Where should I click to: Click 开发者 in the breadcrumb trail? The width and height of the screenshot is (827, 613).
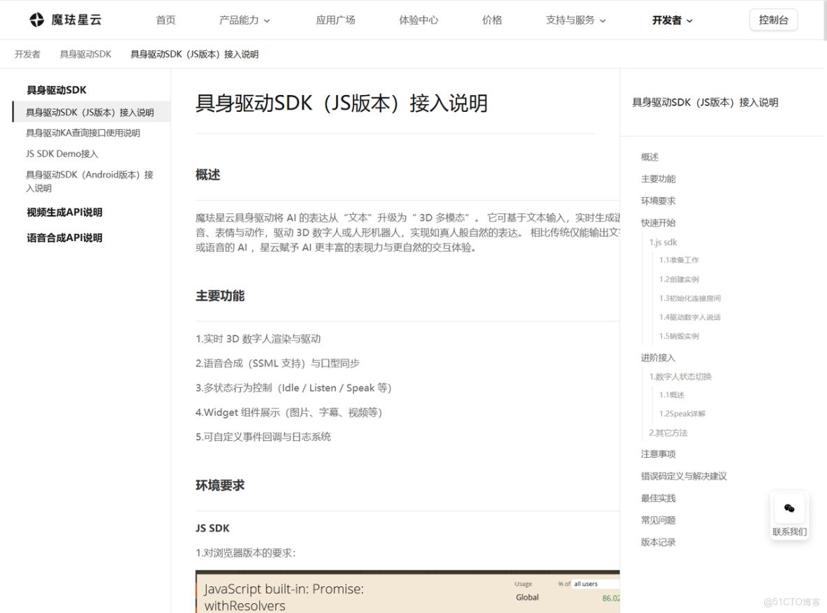pyautogui.click(x=27, y=54)
